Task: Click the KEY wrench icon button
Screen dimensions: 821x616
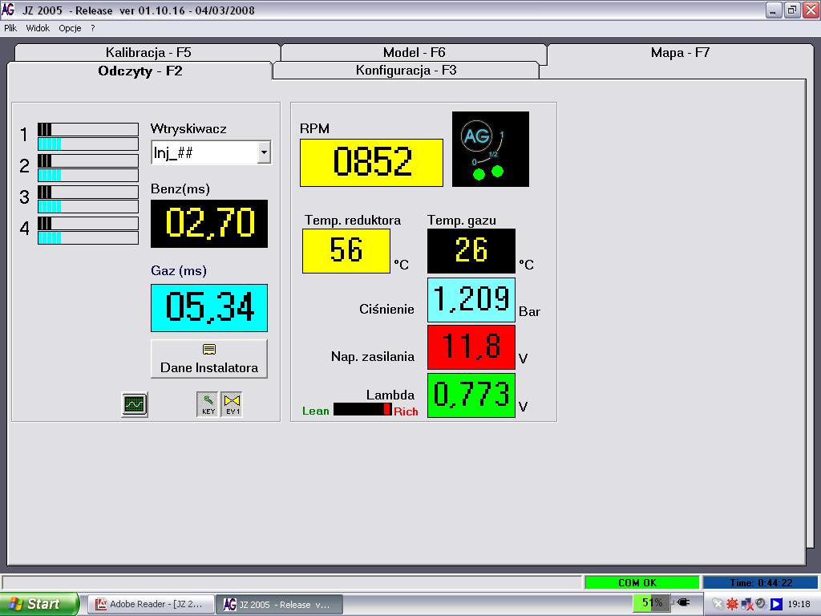Action: [x=208, y=404]
